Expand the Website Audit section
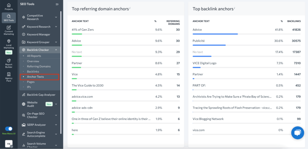The width and height of the screenshot is (308, 149). pyautogui.click(x=56, y=104)
